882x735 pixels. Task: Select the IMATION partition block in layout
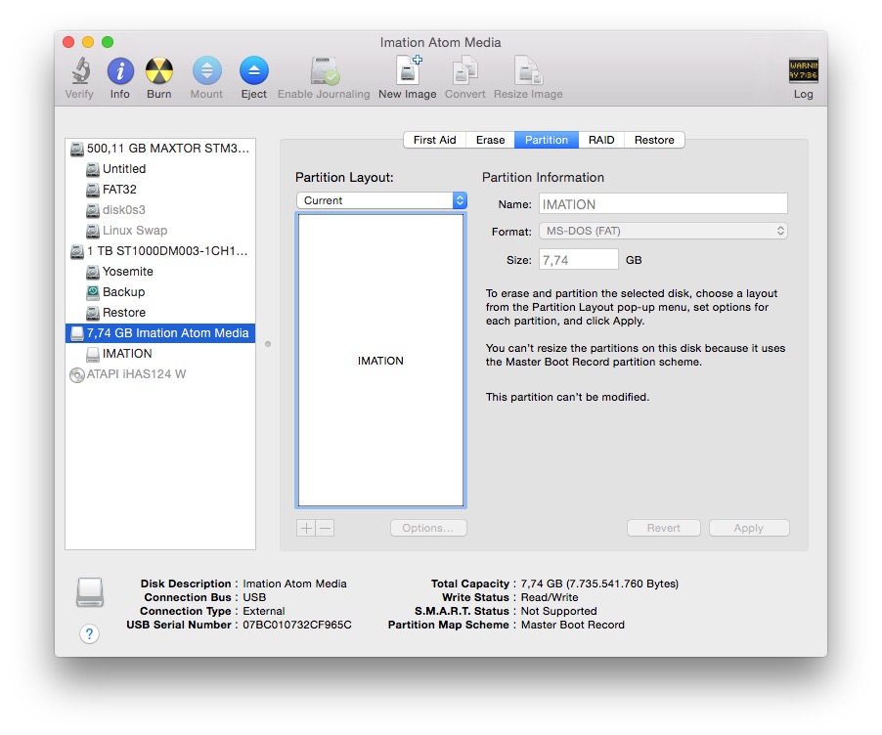(380, 361)
